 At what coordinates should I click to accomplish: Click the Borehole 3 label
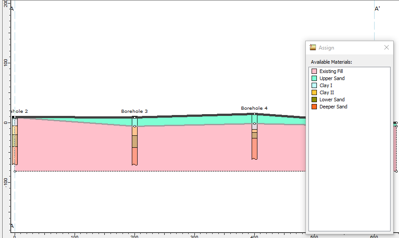tap(134, 111)
